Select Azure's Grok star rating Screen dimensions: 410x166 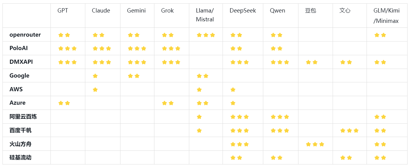point(168,103)
